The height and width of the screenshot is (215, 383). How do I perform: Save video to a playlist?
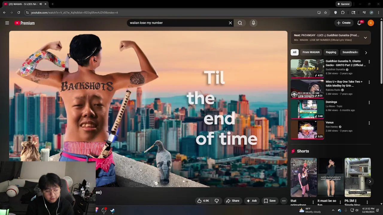(269, 201)
